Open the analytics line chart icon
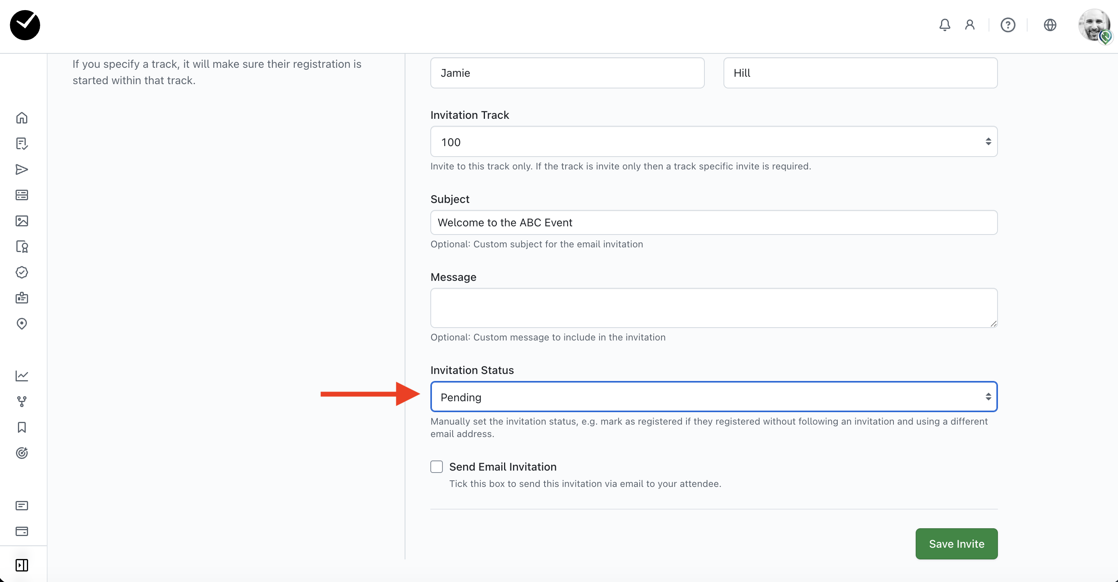 22,376
